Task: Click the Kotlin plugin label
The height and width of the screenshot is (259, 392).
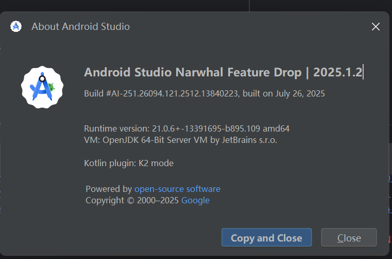Action: pyautogui.click(x=109, y=163)
